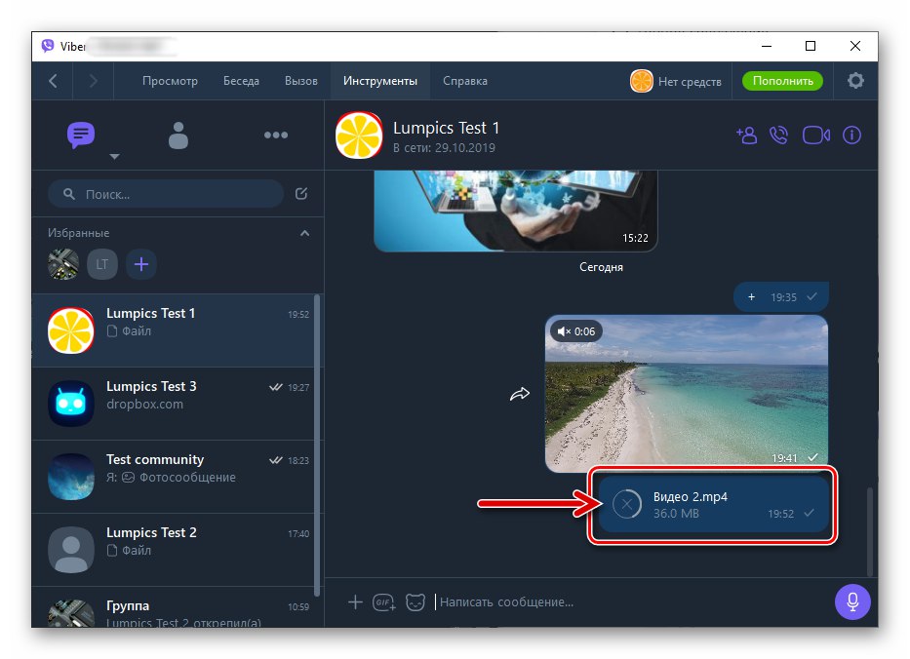Open the photo message sent at 15:22
Image resolution: width=910 pixels, height=659 pixels.
point(515,212)
